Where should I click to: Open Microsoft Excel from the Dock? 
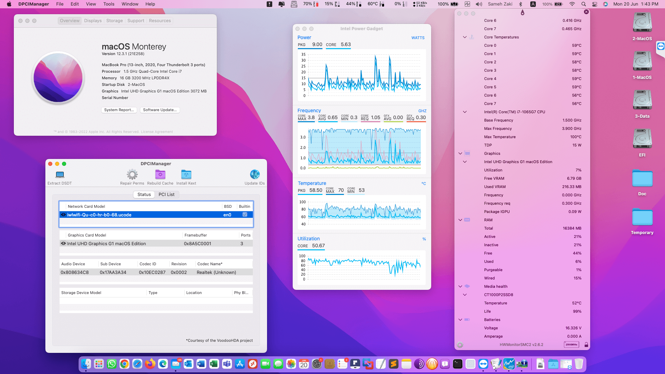coord(214,364)
